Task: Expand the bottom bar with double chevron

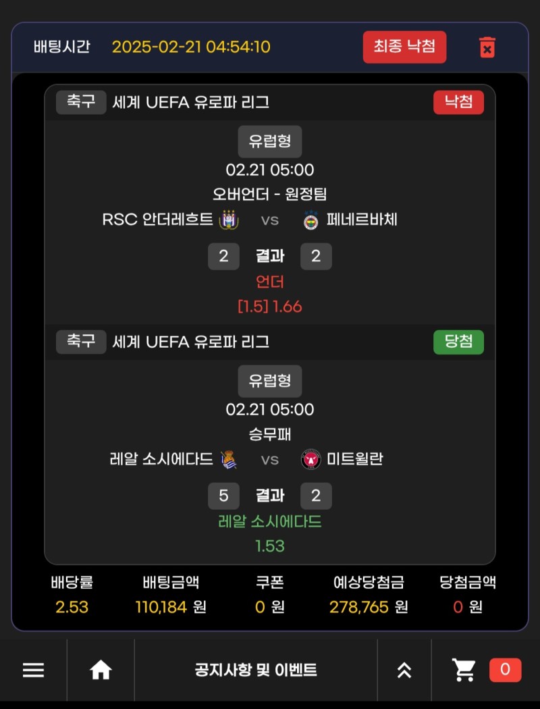Action: [x=404, y=670]
